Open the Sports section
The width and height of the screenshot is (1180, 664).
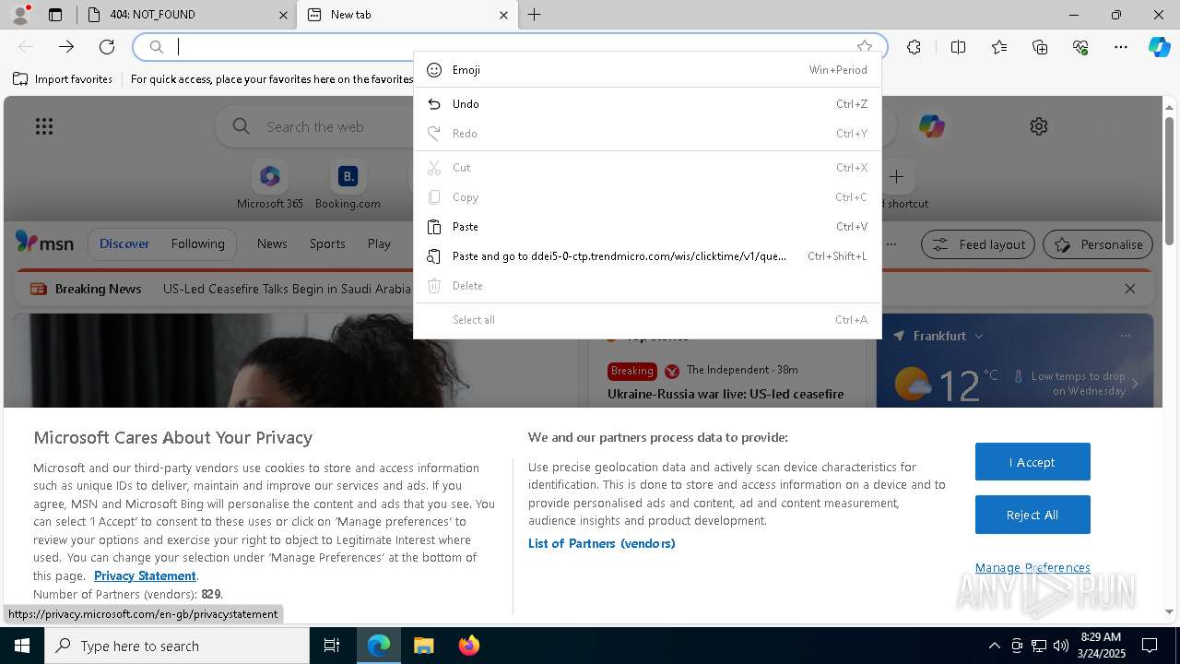(x=327, y=243)
